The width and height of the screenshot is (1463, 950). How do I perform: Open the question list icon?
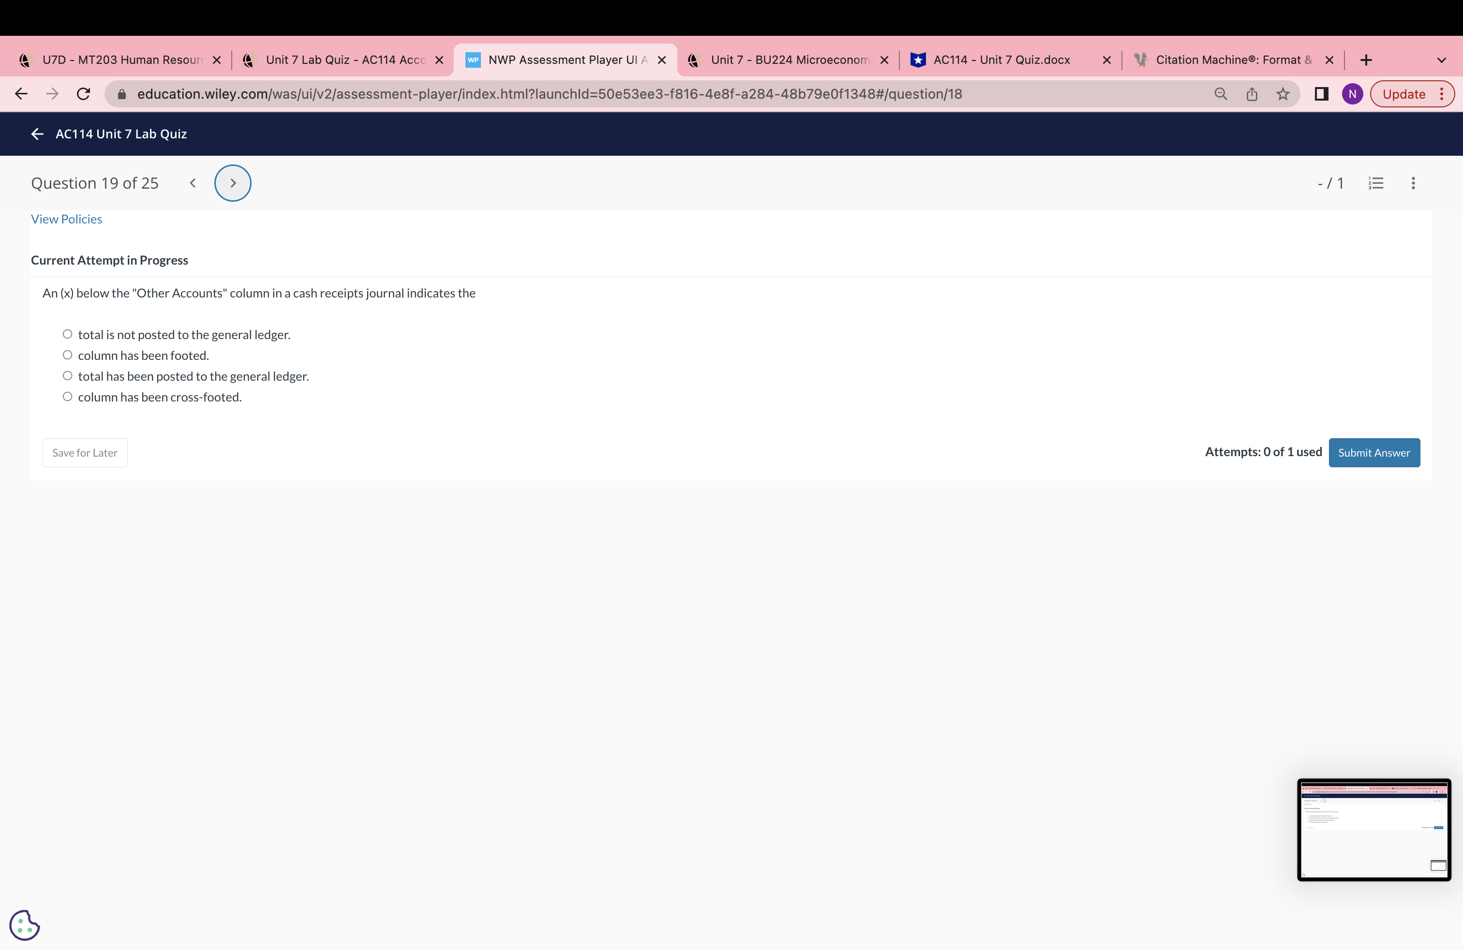click(x=1376, y=183)
